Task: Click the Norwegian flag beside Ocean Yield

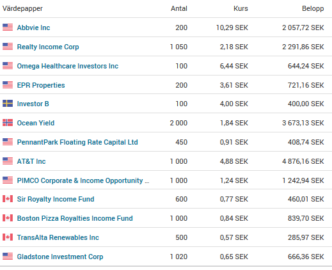Action: coord(8,123)
